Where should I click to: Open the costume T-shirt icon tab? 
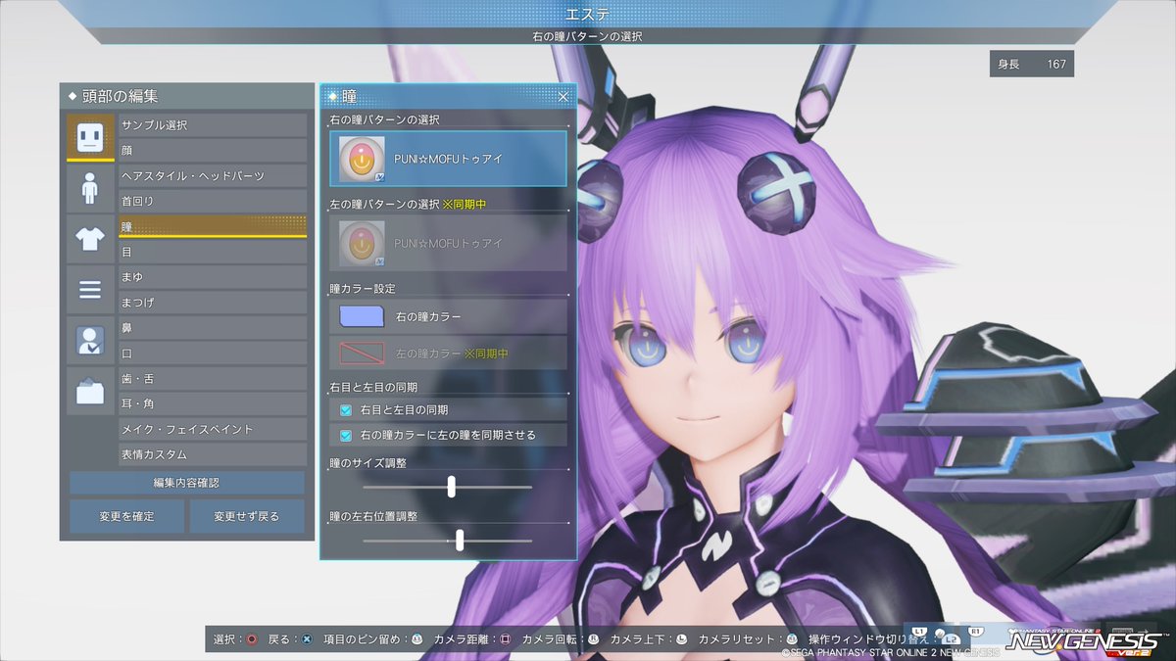pyautogui.click(x=90, y=239)
